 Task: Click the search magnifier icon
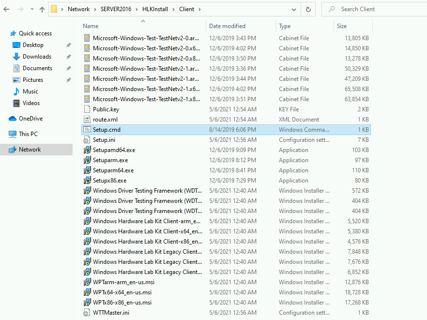click(332, 9)
